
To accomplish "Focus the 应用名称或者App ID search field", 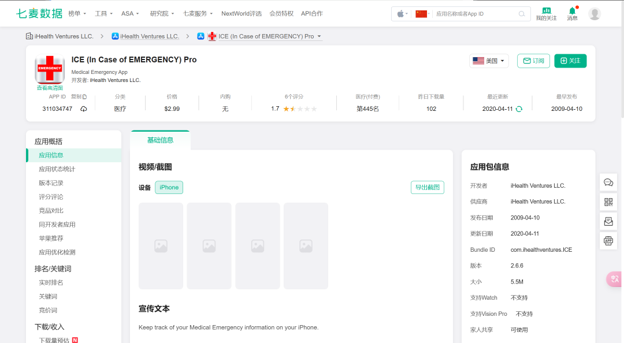I will pos(476,14).
